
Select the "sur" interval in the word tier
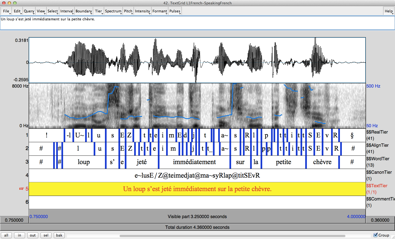tap(240, 162)
